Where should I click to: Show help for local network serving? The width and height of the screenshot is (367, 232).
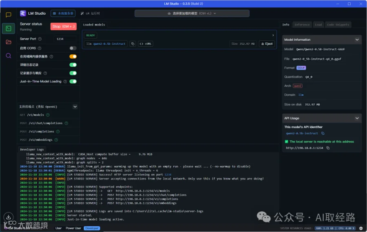coord(51,57)
